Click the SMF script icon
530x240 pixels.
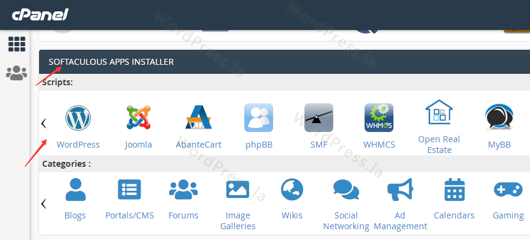pos(318,118)
